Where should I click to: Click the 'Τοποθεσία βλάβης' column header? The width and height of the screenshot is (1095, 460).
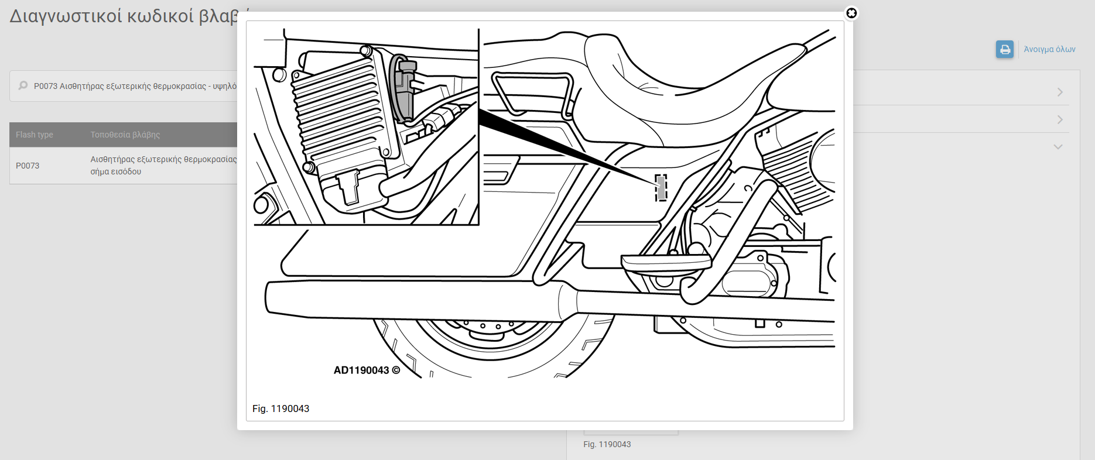[x=125, y=135]
